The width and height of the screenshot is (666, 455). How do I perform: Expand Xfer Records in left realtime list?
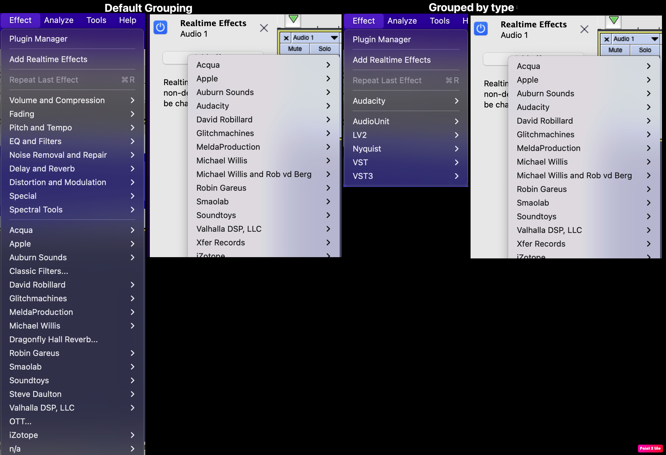[263, 243]
